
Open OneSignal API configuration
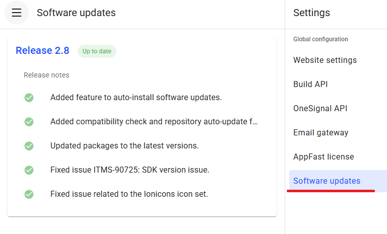320,109
